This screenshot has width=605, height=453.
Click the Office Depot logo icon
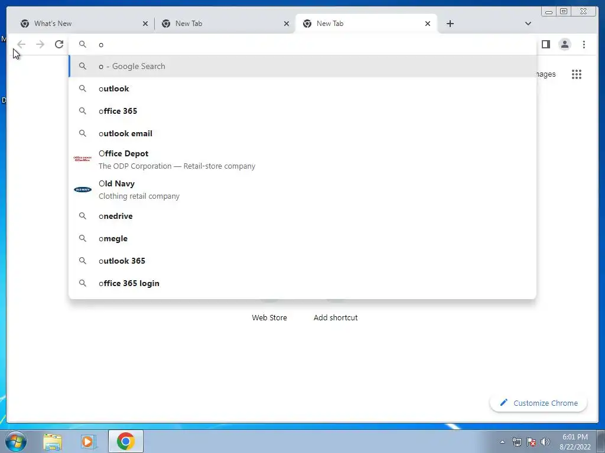click(x=83, y=158)
